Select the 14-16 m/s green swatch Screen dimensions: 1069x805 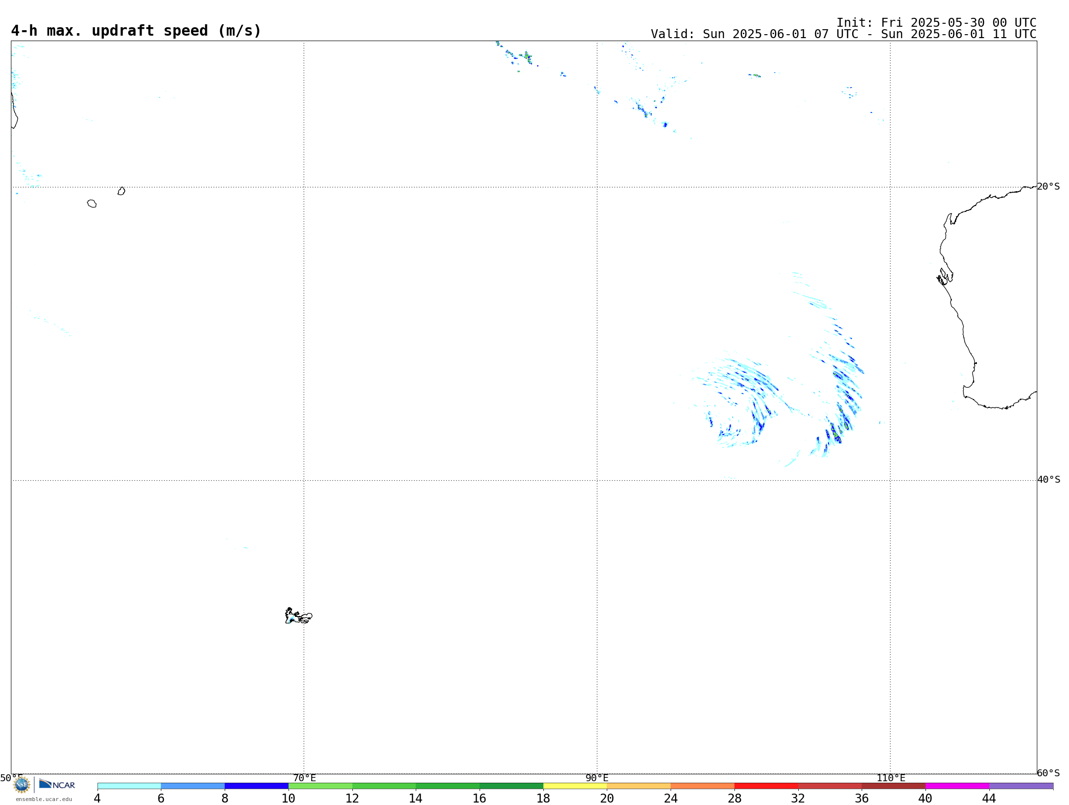click(447, 786)
